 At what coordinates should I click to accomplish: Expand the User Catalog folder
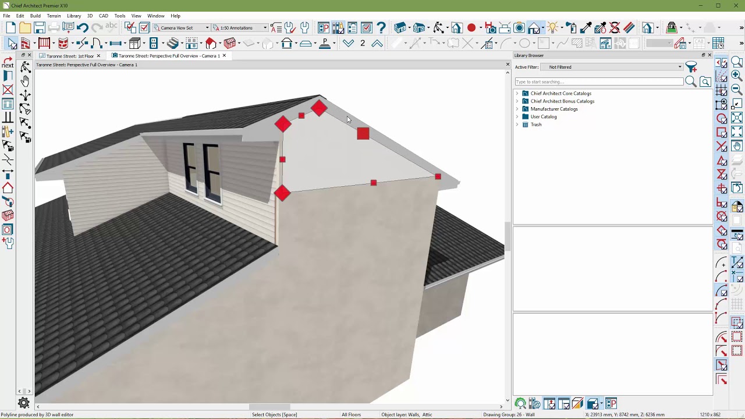(x=517, y=116)
